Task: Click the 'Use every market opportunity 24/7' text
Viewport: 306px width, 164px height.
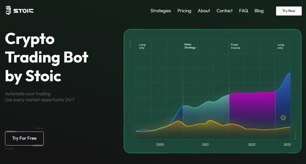Action: (x=40, y=100)
